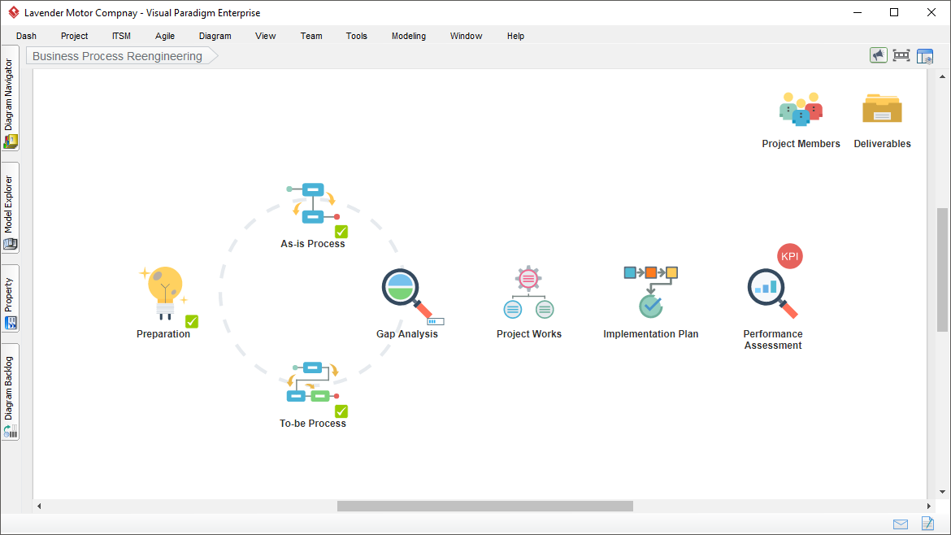This screenshot has width=951, height=535.
Task: Click the Implementation Plan label
Action: pos(651,333)
